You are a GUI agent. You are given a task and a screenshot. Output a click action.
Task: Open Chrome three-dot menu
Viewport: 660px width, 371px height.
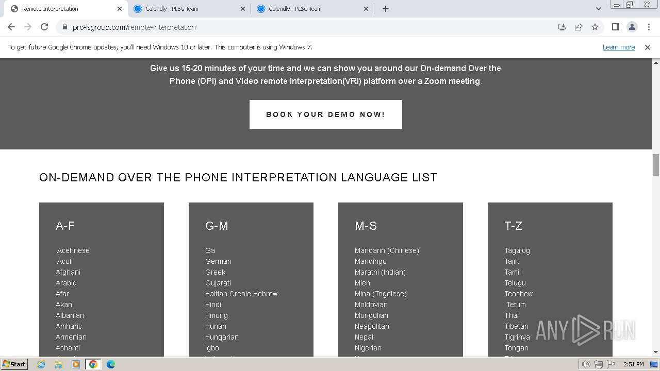649,27
